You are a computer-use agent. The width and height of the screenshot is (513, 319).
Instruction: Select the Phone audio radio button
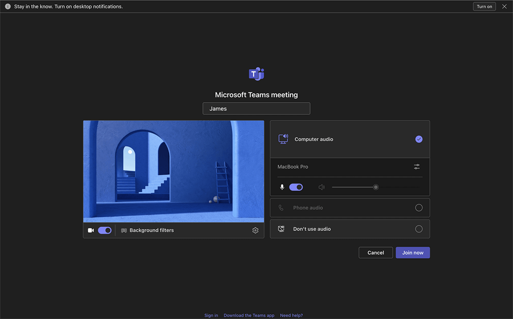(419, 208)
